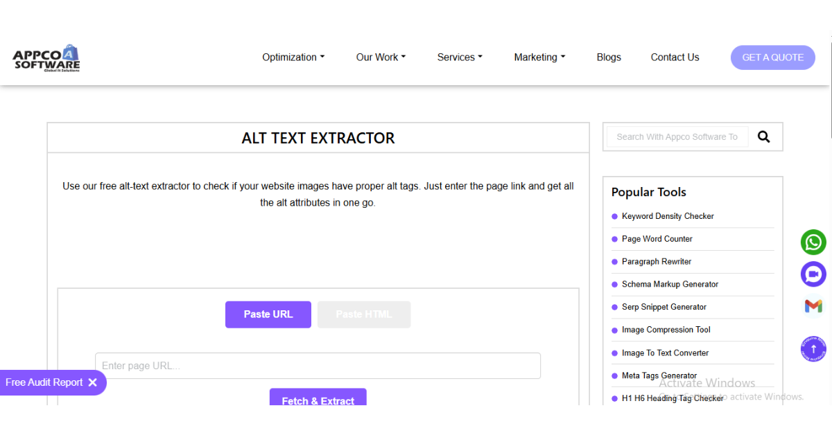Screen dimensions: 832x435
Task: Click the Get a Quote button
Action: pos(772,57)
